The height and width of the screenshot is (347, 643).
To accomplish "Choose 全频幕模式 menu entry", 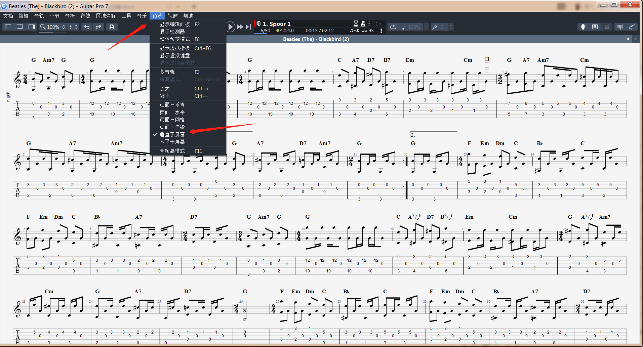I will tap(172, 151).
